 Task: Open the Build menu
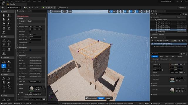click(x=29, y=1)
